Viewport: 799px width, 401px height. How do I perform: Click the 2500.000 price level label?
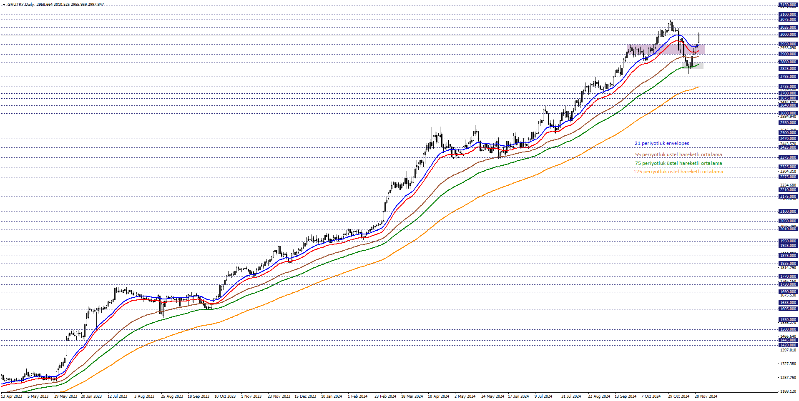click(788, 133)
